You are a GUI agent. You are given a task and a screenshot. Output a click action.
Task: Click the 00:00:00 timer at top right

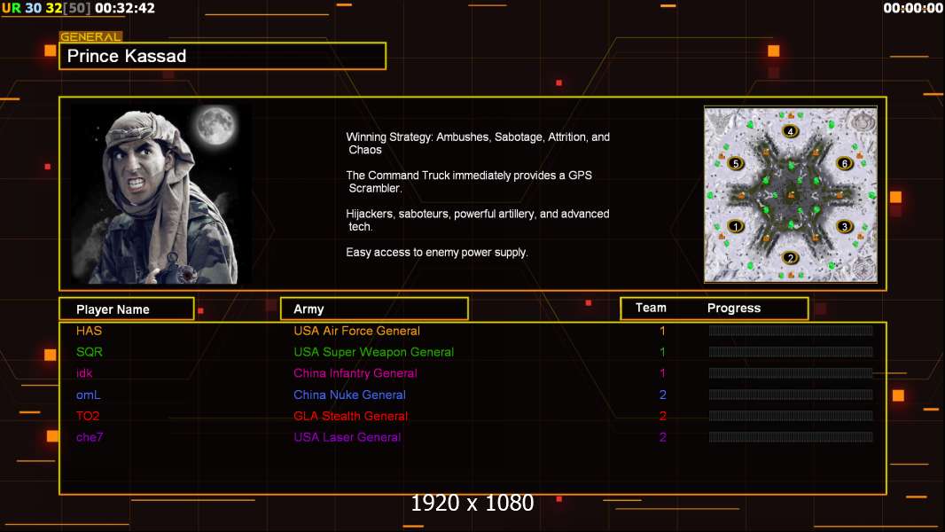tap(912, 9)
